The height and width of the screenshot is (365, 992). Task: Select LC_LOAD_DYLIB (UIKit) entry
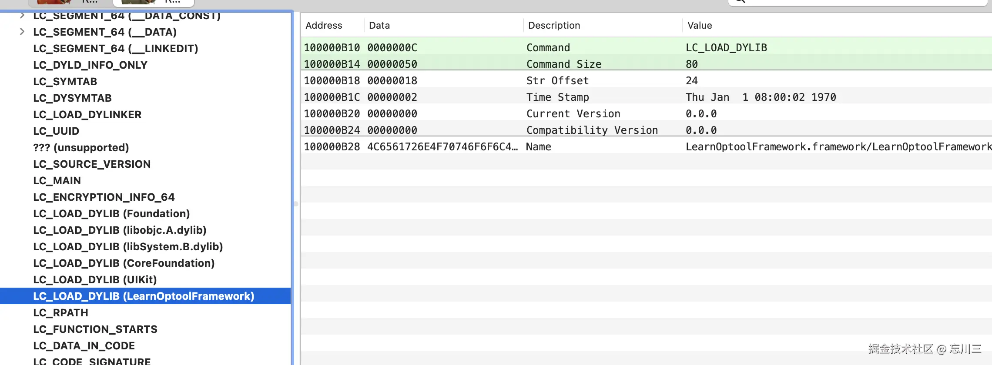pos(95,280)
